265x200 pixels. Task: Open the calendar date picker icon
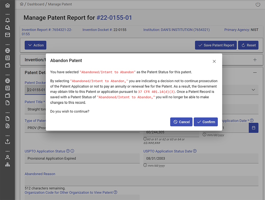point(253,128)
